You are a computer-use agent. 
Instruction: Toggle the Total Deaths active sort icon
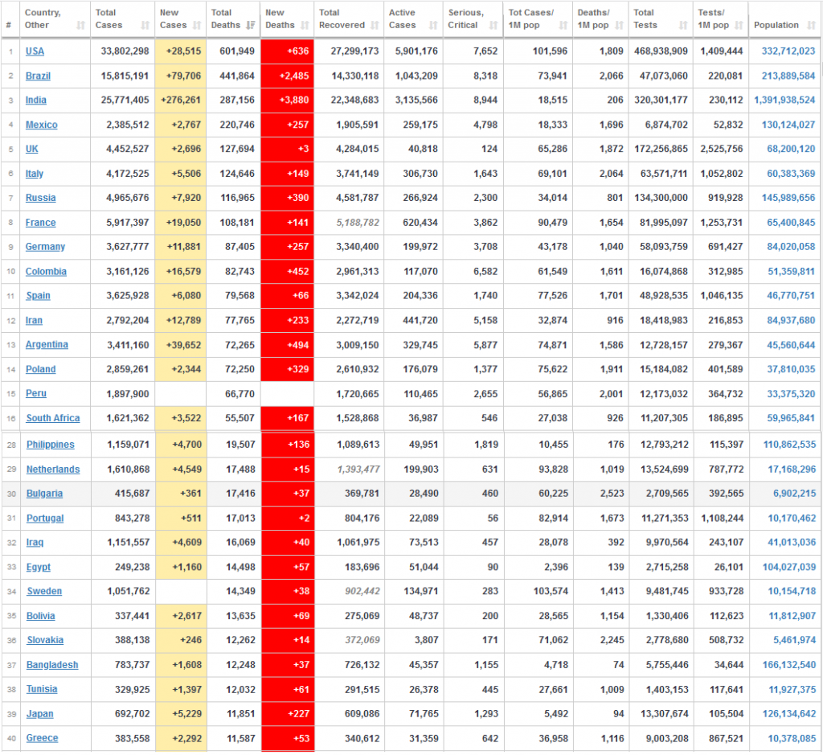tap(251, 26)
